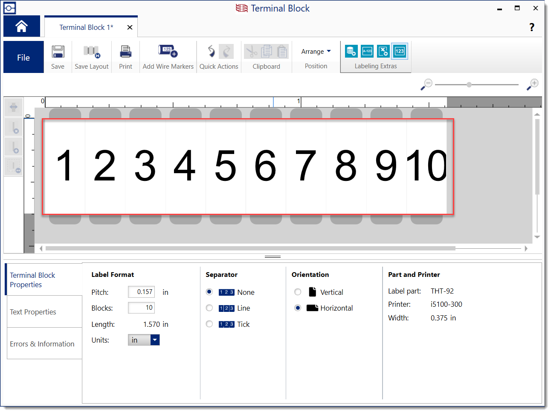Click the zoom slider handle
Viewport: 551px width, 413px height.
469,84
